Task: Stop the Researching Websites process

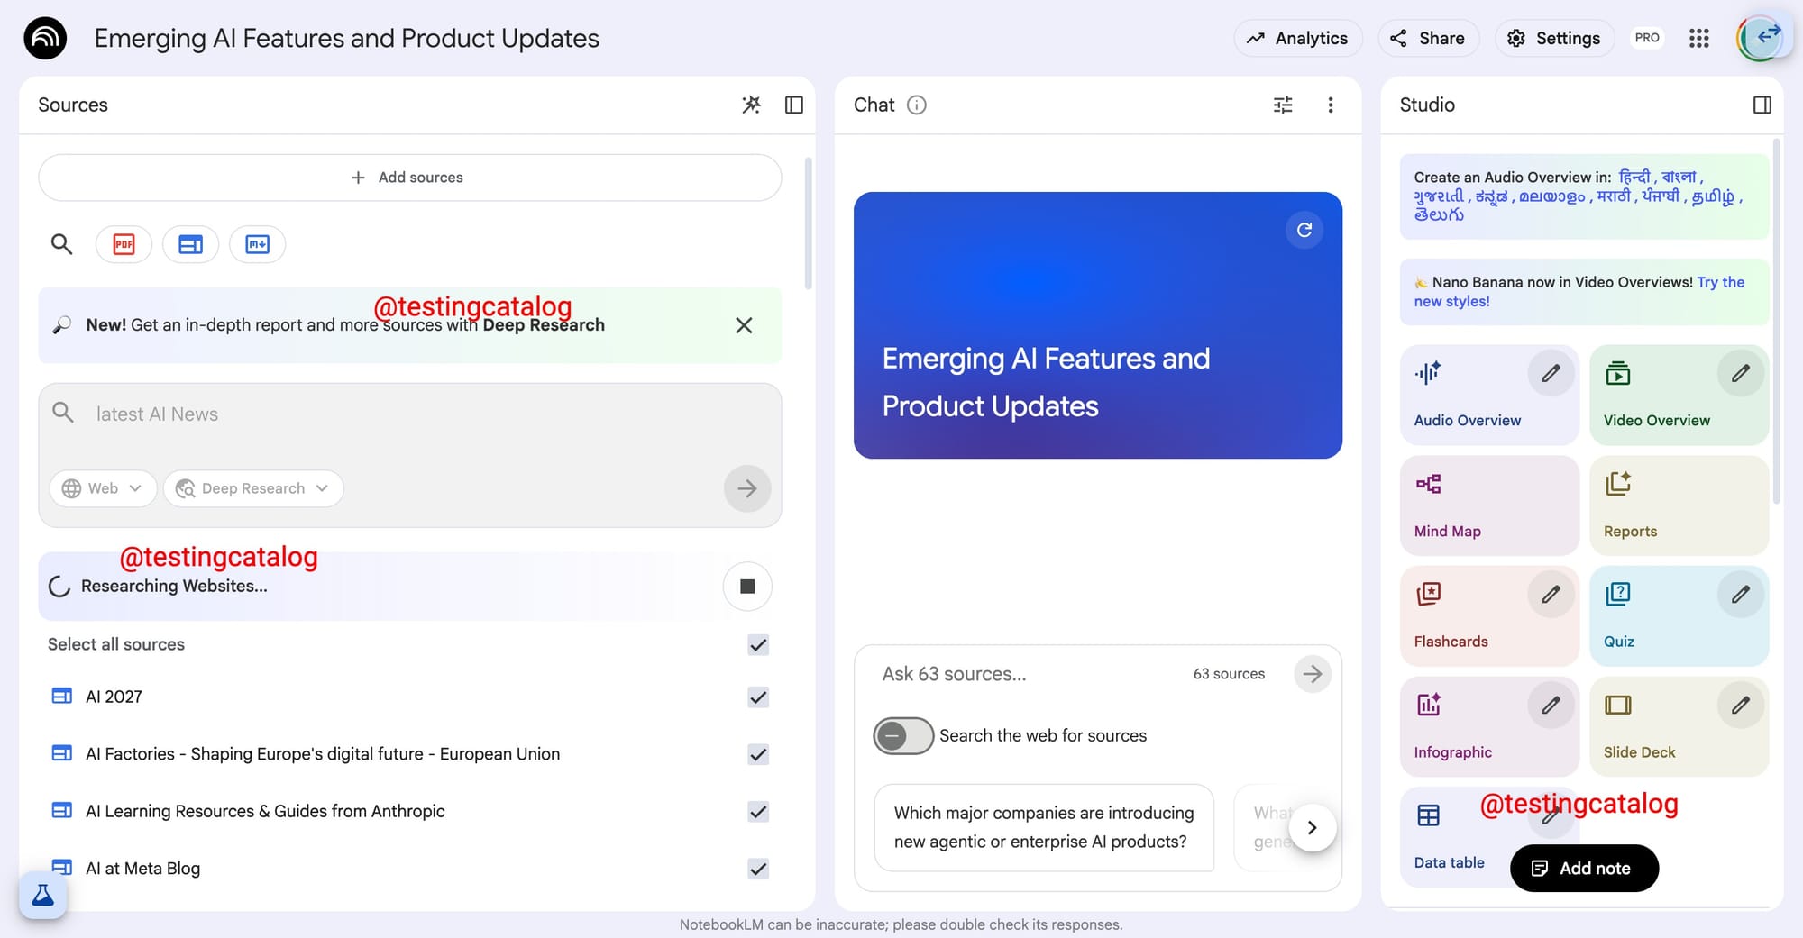Action: [x=746, y=587]
